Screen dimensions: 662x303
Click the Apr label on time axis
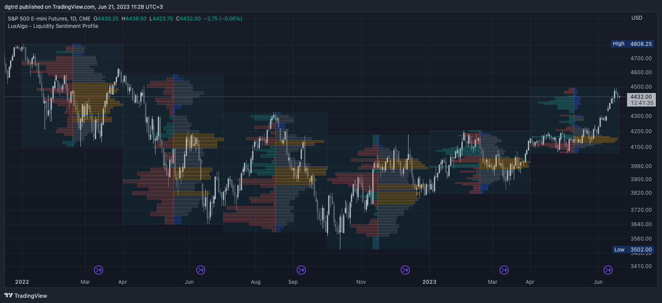(x=123, y=282)
